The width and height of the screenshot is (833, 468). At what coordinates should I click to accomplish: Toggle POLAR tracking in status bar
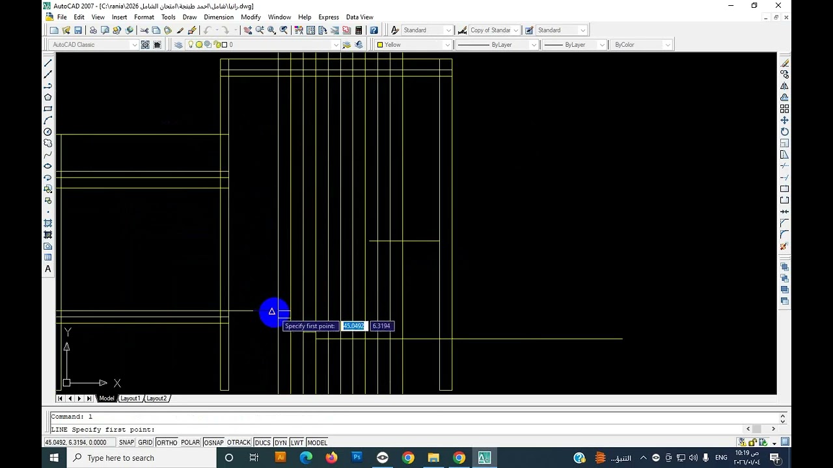[190, 443]
